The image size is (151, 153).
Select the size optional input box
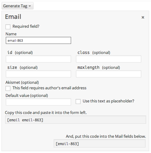[x=38, y=74]
